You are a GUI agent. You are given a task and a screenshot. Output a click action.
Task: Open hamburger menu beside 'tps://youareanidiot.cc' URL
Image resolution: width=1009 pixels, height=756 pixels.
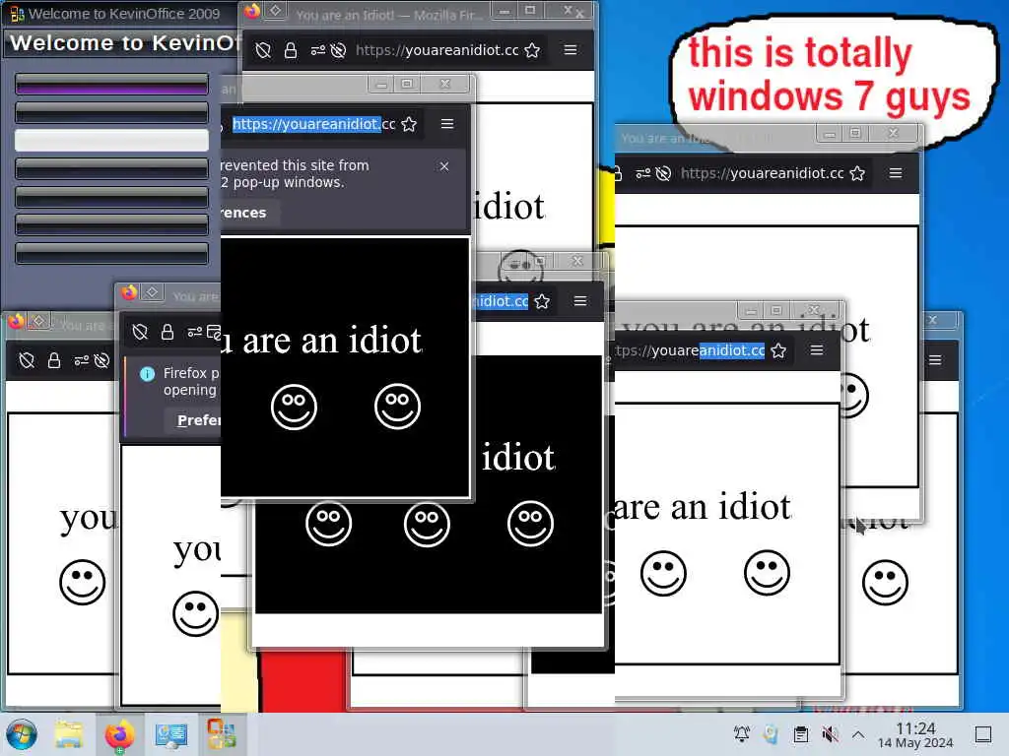pos(817,349)
